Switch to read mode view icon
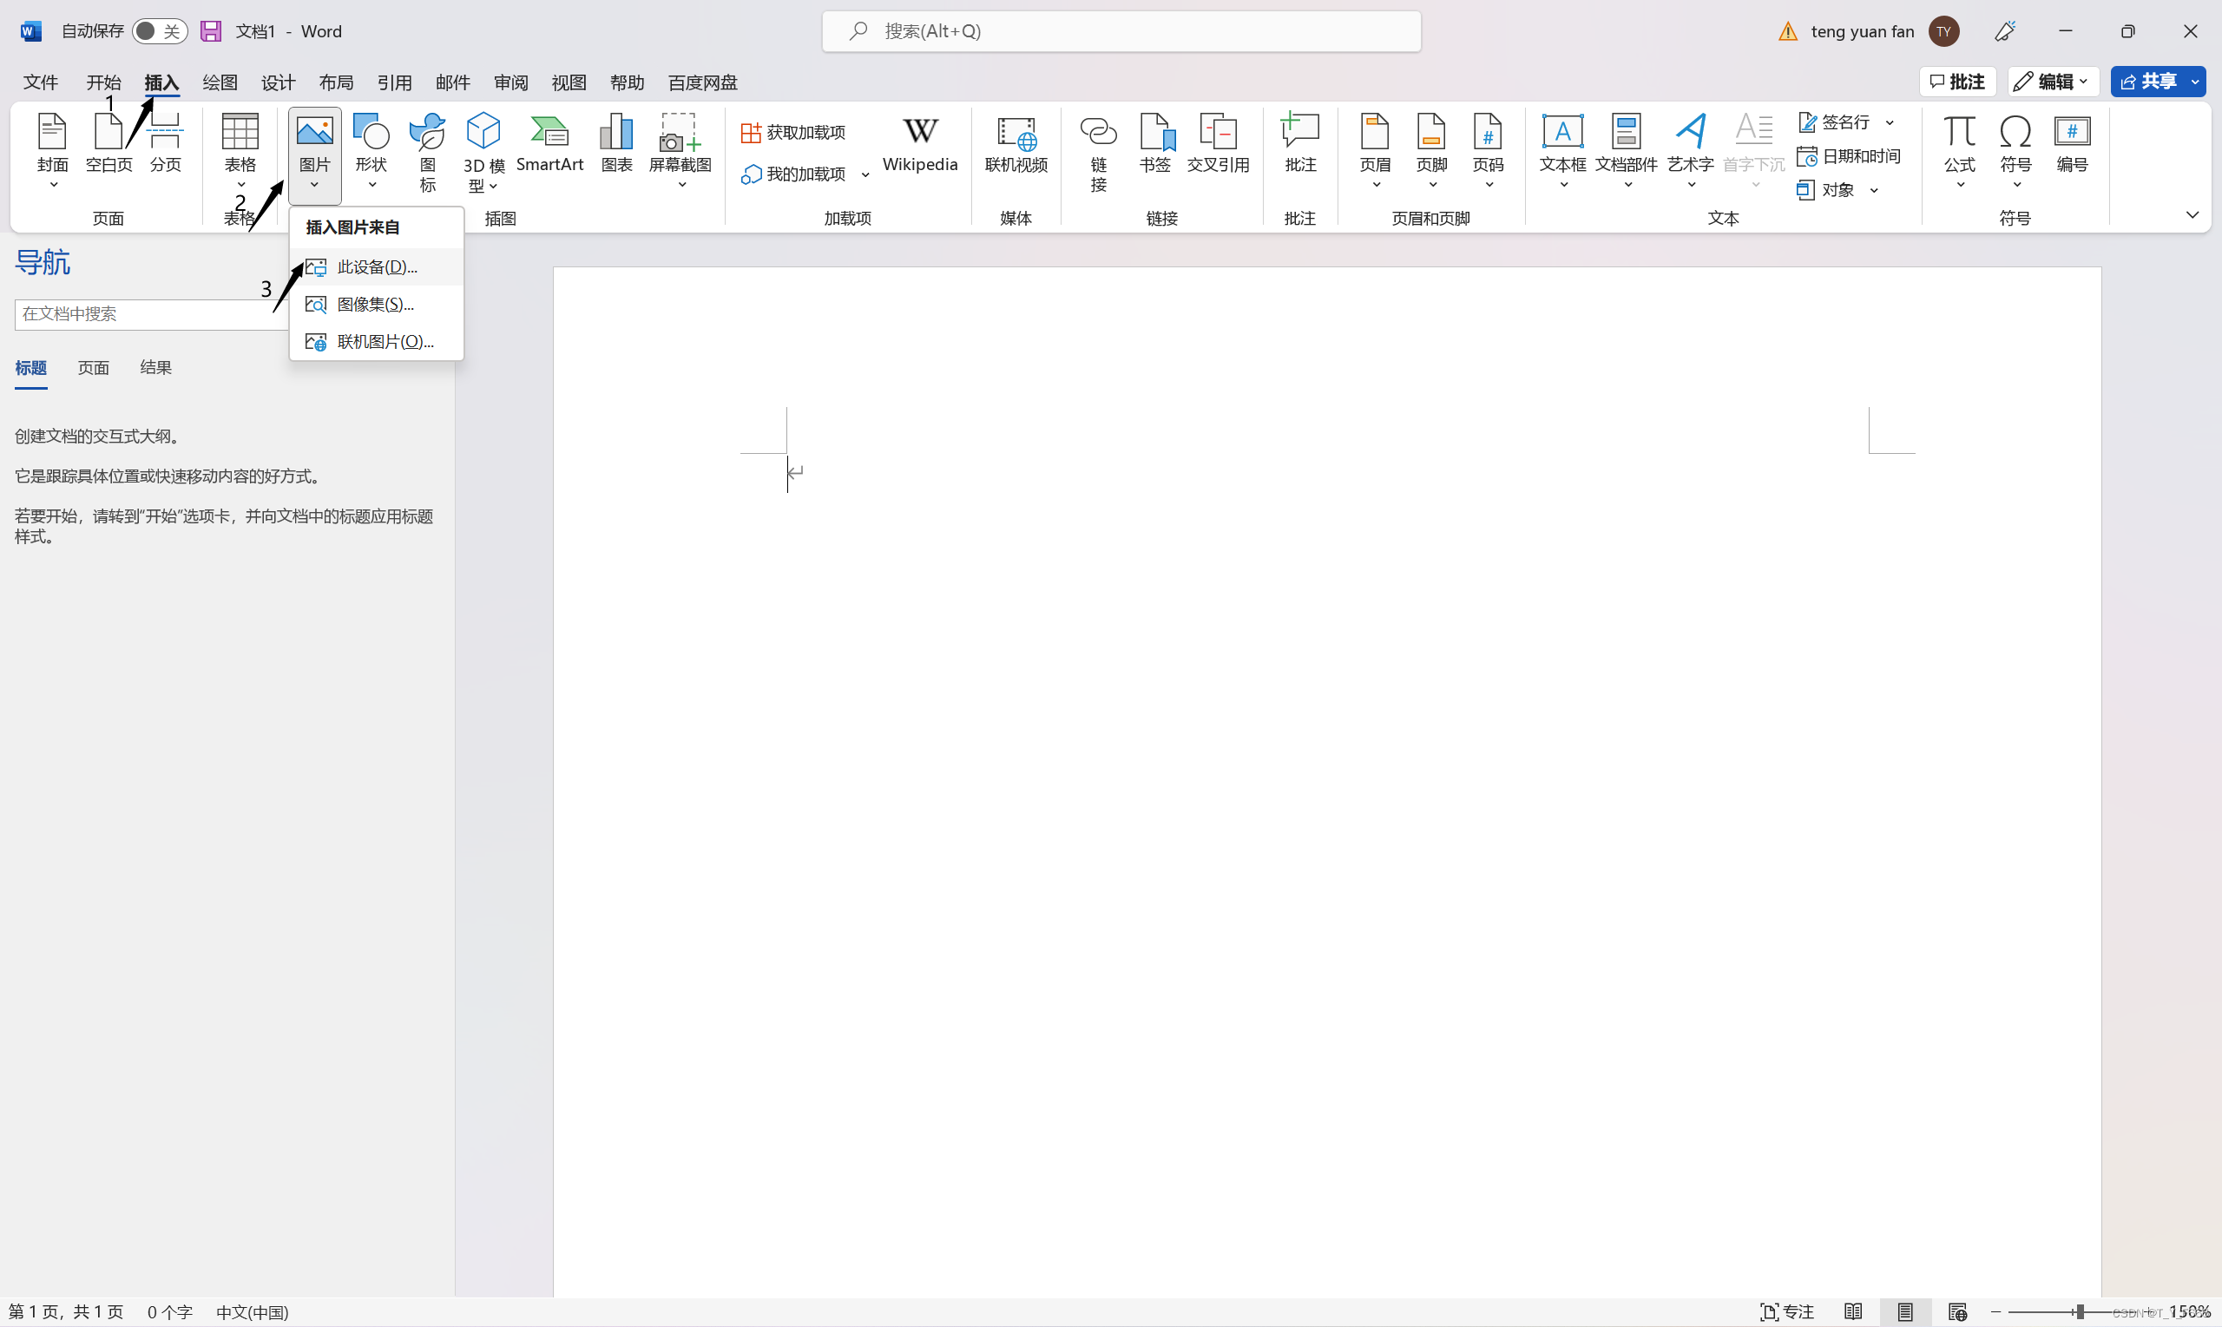Viewport: 2222px width, 1327px height. point(1853,1311)
